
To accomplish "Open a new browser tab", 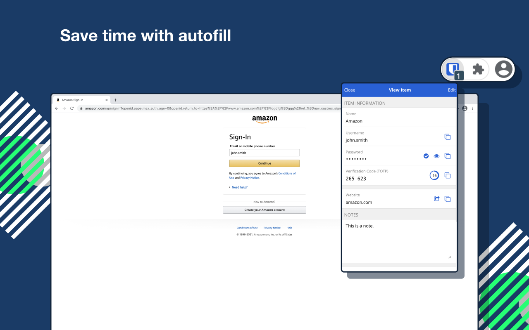I will point(115,100).
